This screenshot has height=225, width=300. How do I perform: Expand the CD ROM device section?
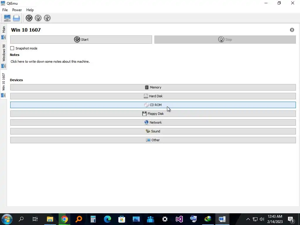153,105
